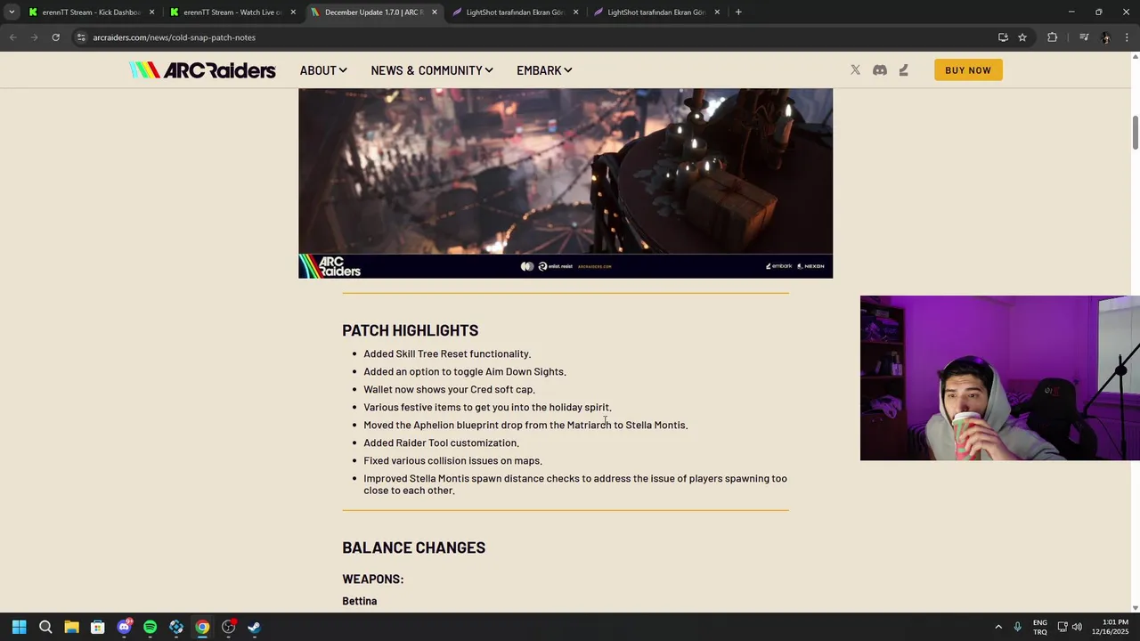Screen dimensions: 1140x641
Task: Open the tab search dropdown arrow
Action: 12,12
